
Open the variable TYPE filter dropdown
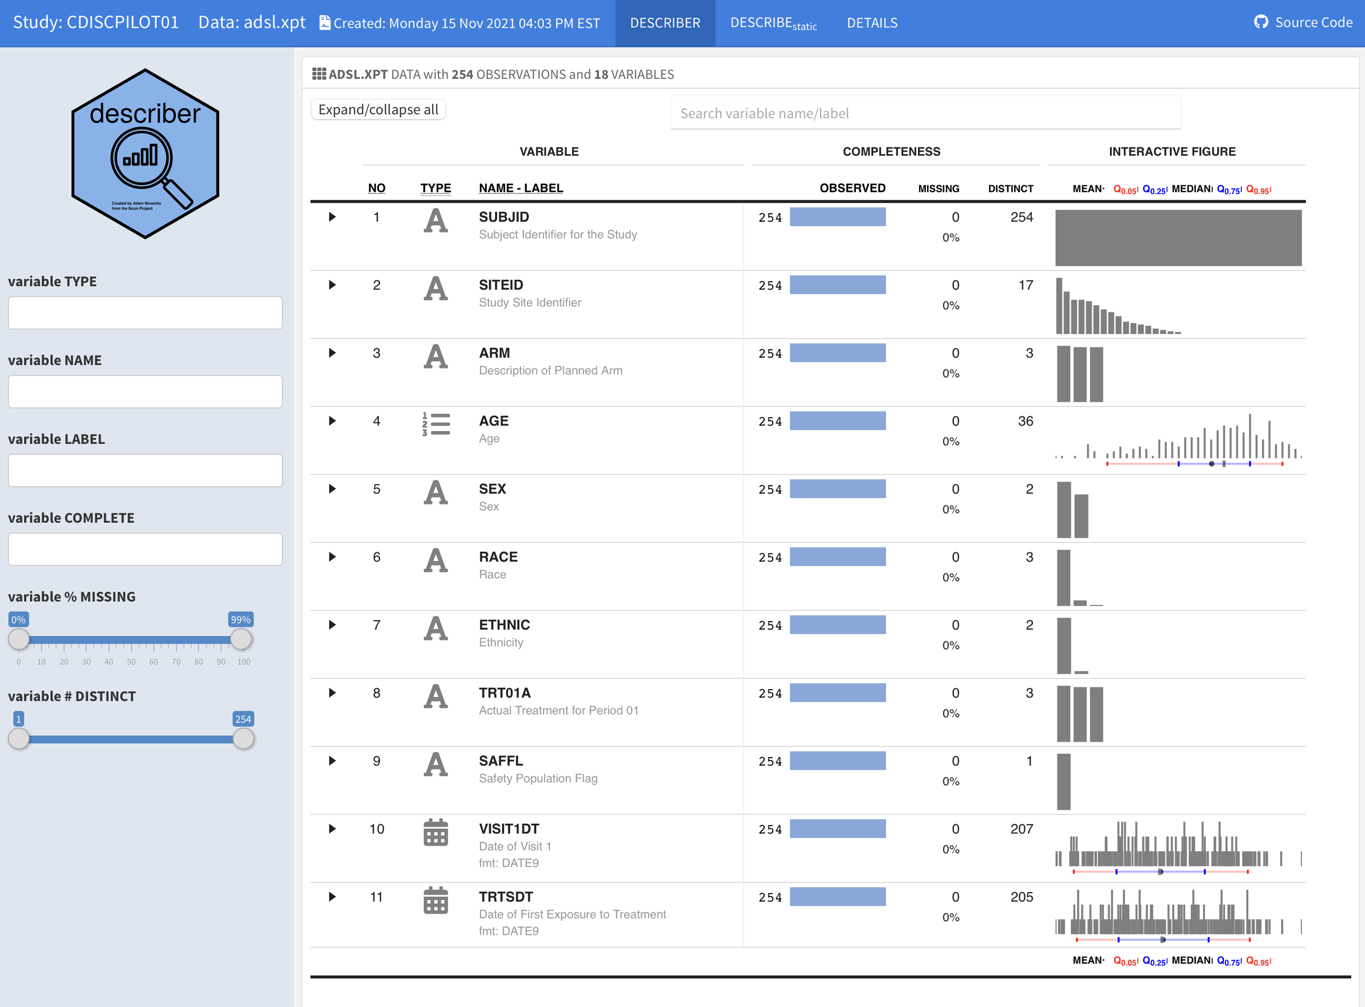click(x=144, y=313)
